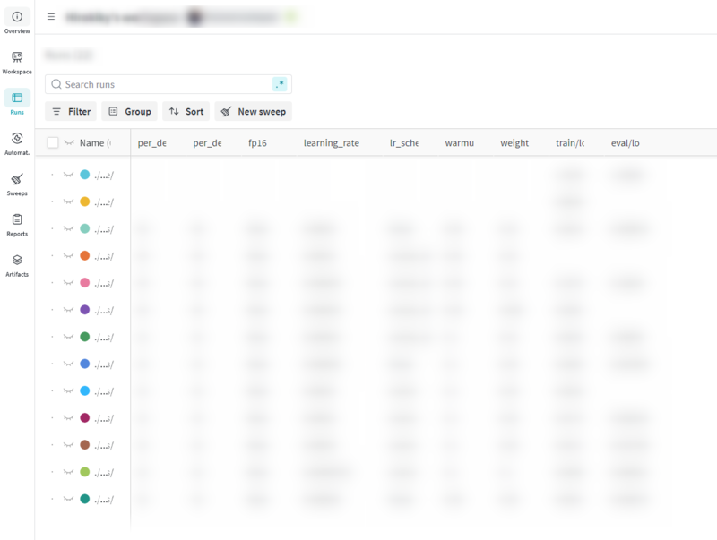The image size is (717, 540).
Task: Open the Reports section
Action: (17, 219)
